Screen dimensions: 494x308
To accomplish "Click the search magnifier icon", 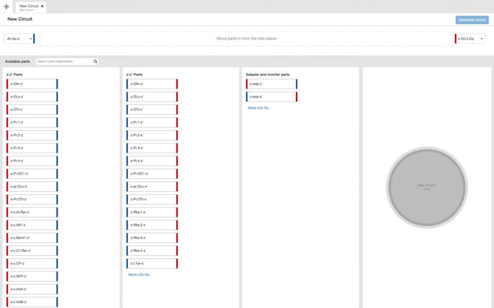I will tap(96, 62).
